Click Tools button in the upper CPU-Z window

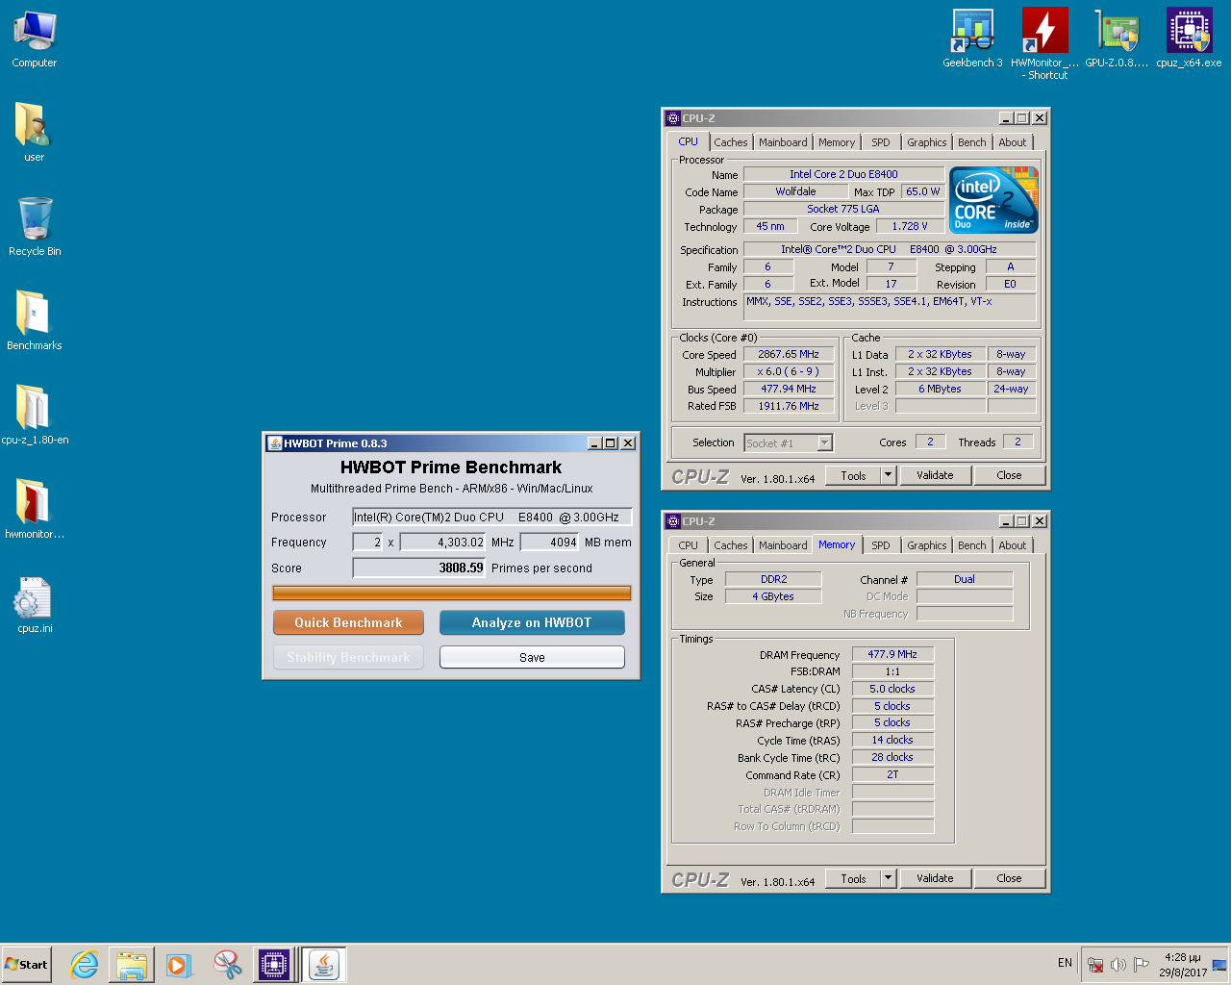(x=853, y=475)
